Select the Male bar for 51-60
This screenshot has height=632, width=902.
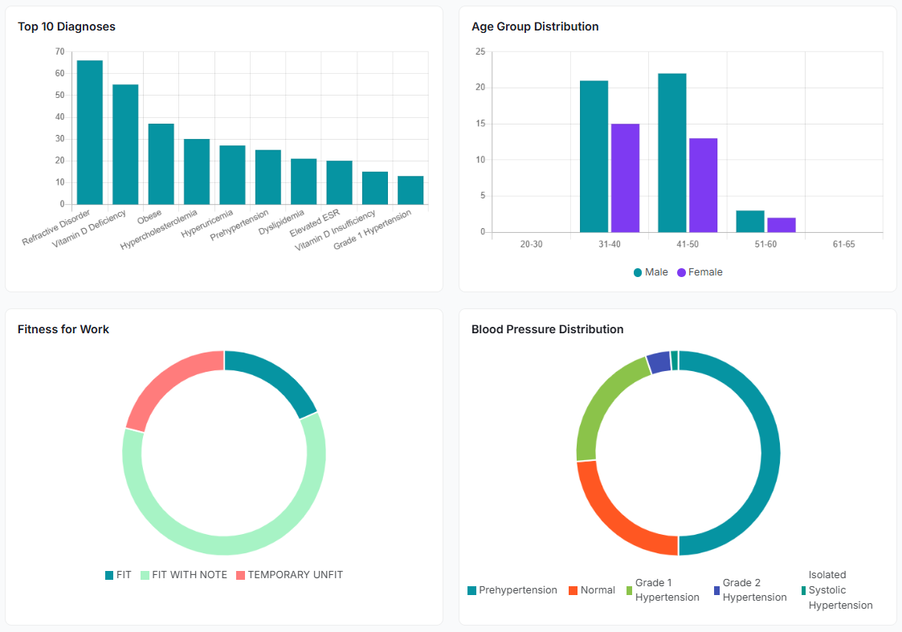pos(750,221)
